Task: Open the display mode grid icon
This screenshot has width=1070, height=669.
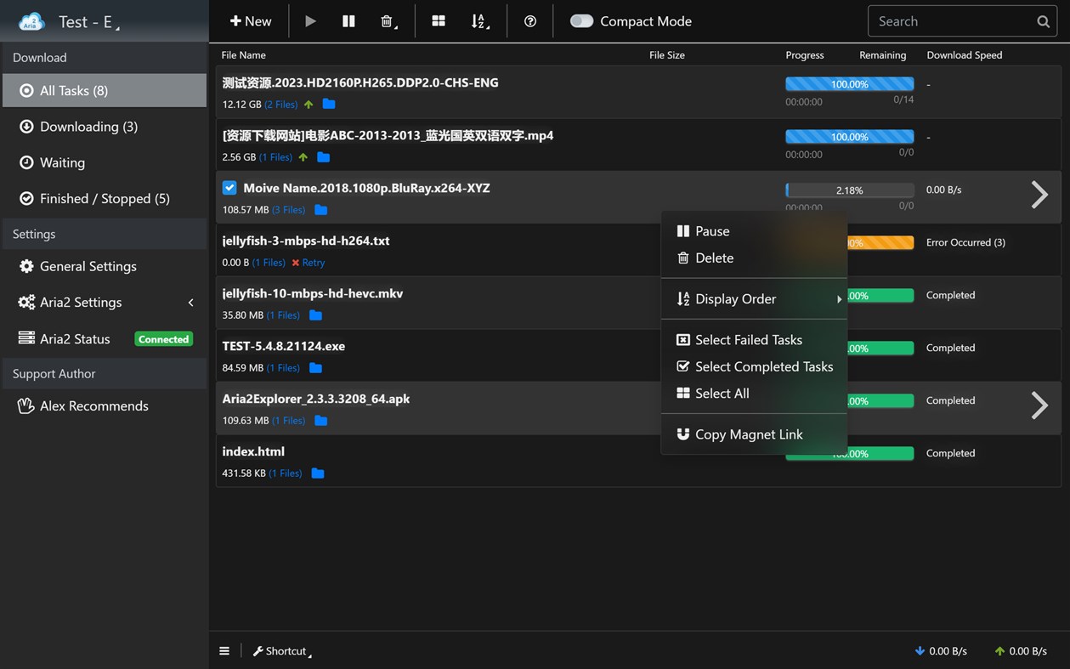Action: 439,20
